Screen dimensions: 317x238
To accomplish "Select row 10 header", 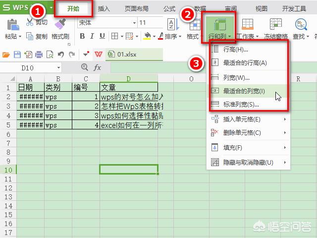I will tap(8, 170).
